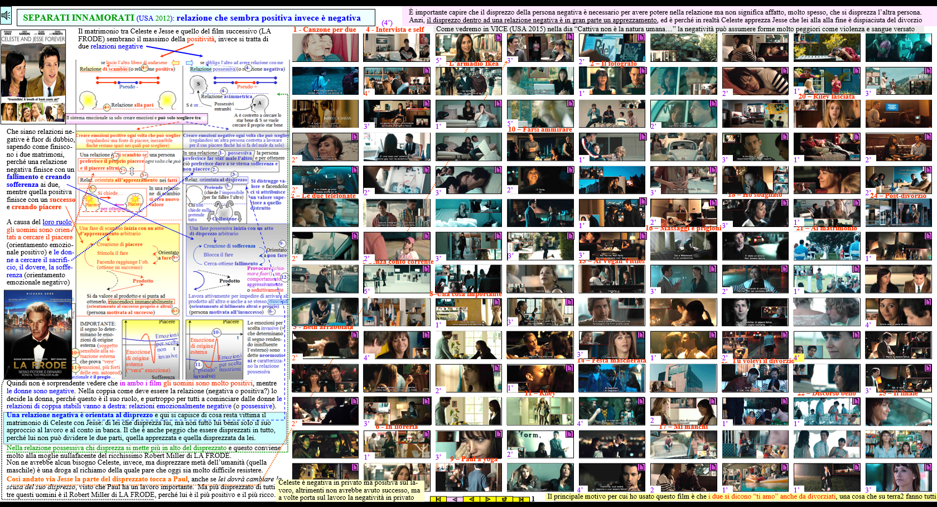The image size is (937, 507).
Task: Jump to first slide navigation button
Action: coord(438,499)
